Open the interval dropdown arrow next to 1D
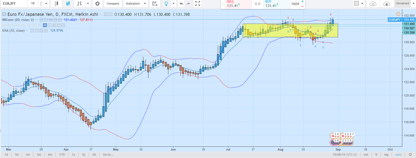The image size is (416, 158). (x=46, y=3)
